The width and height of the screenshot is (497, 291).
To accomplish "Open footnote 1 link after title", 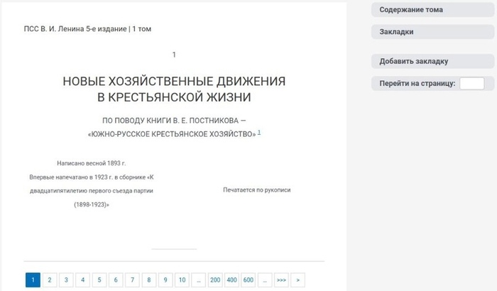I will pos(259,133).
